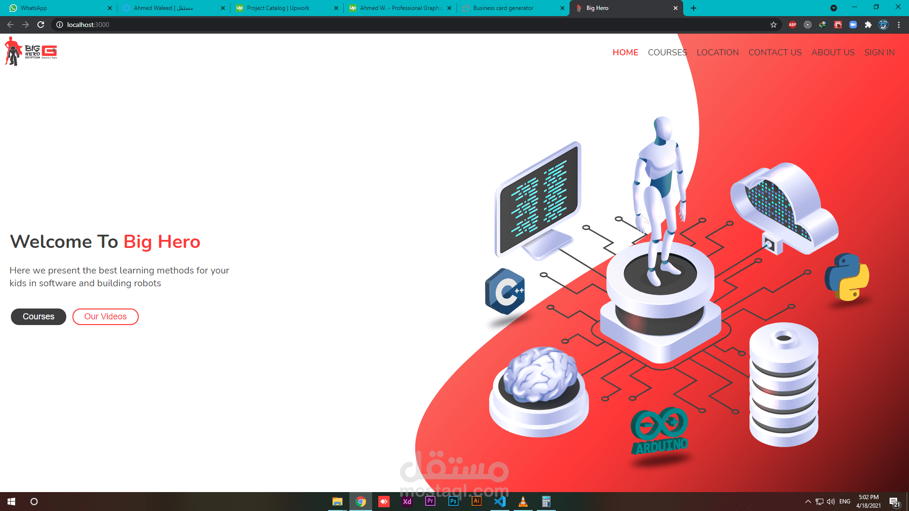Viewport: 909px width, 511px height.
Task: Open the Zoom extension in the toolbar
Action: pyautogui.click(x=853, y=25)
